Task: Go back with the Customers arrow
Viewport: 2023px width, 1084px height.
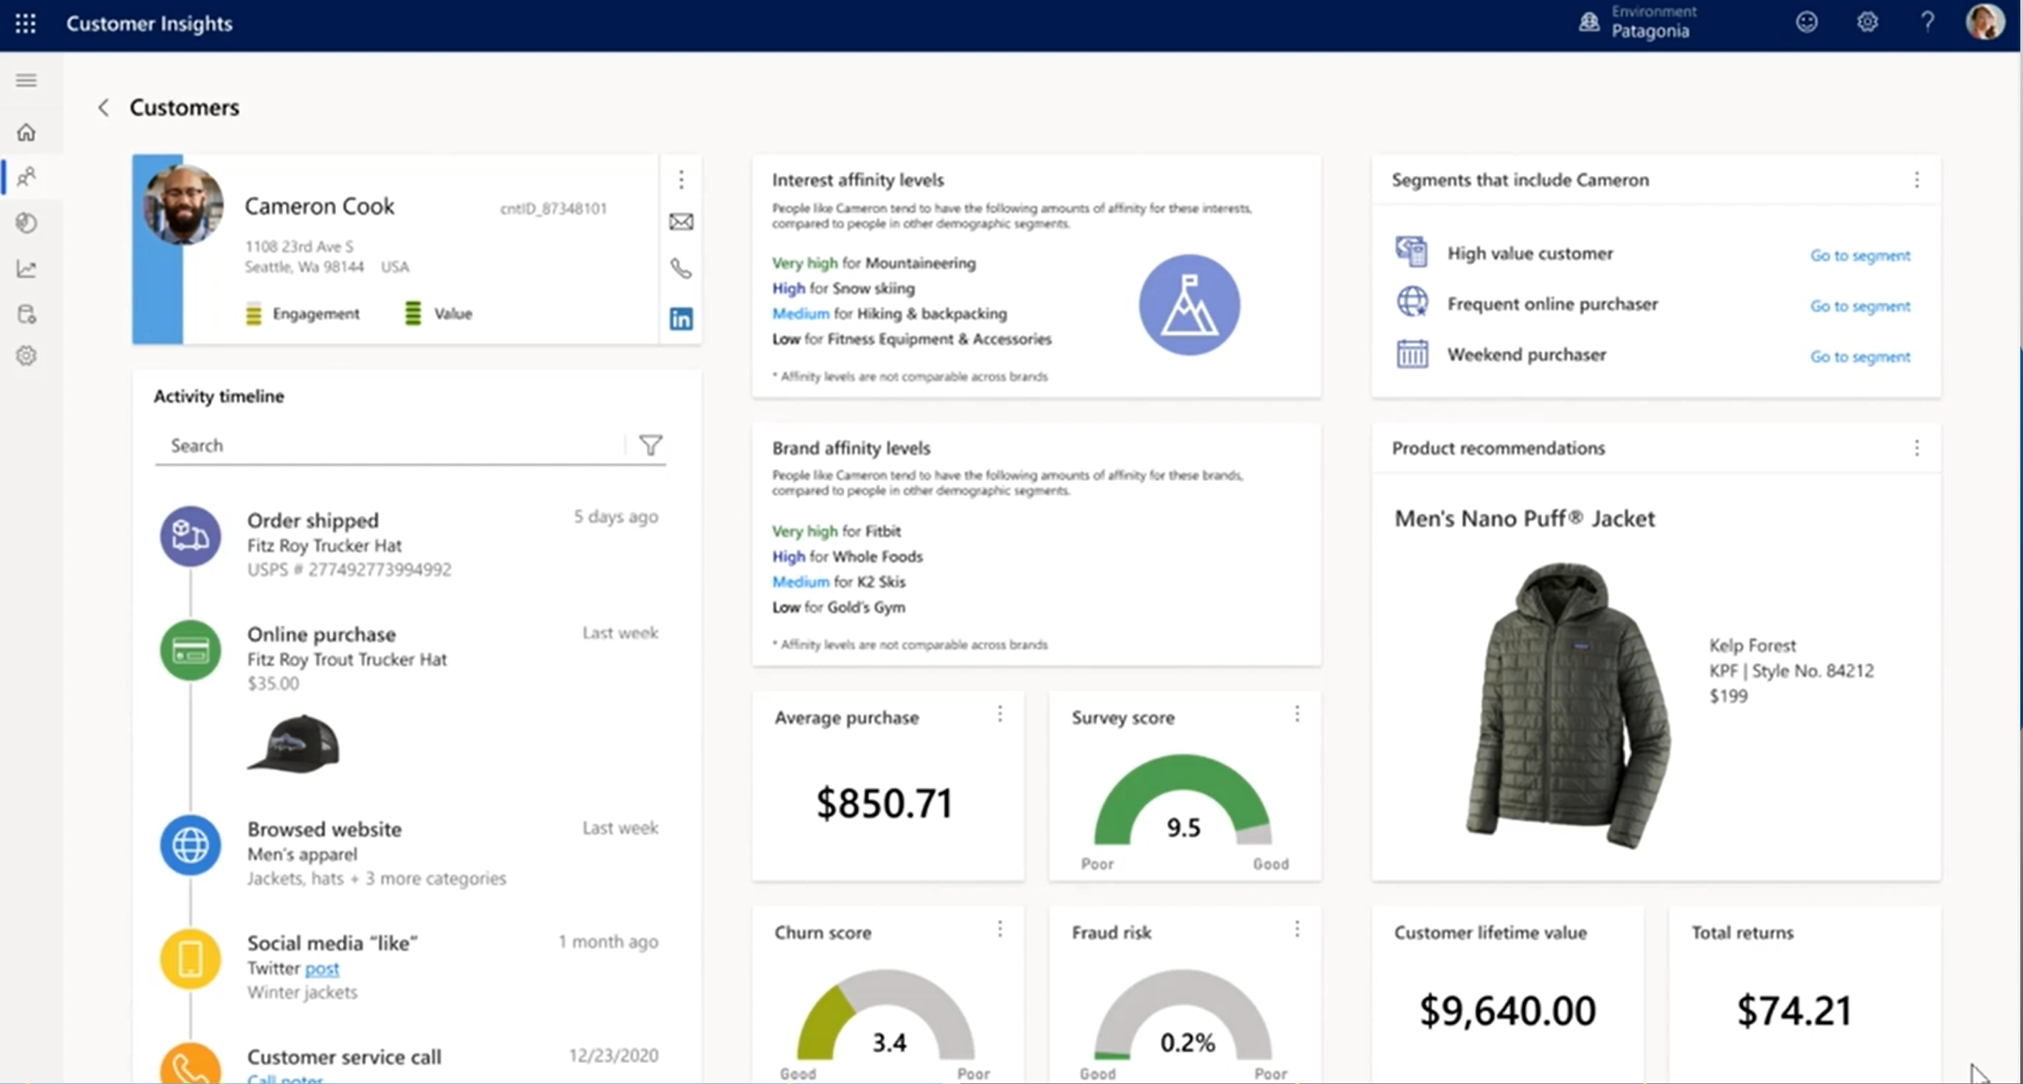Action: coord(103,108)
